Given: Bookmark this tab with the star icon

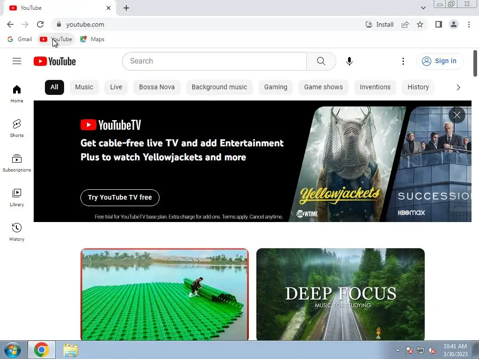Looking at the screenshot, I should [420, 24].
